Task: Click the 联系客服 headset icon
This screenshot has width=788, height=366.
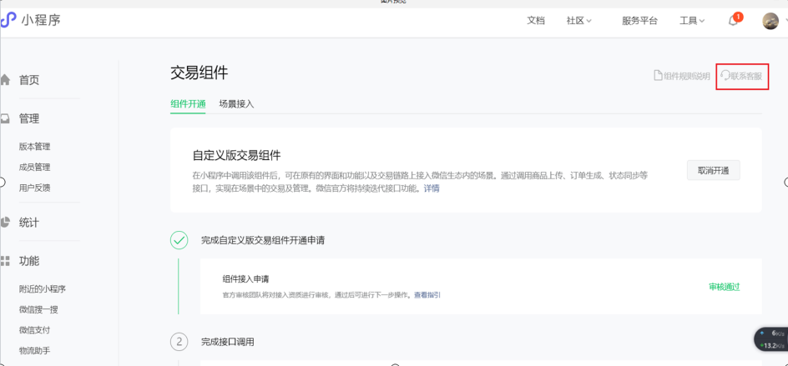Action: pos(725,76)
